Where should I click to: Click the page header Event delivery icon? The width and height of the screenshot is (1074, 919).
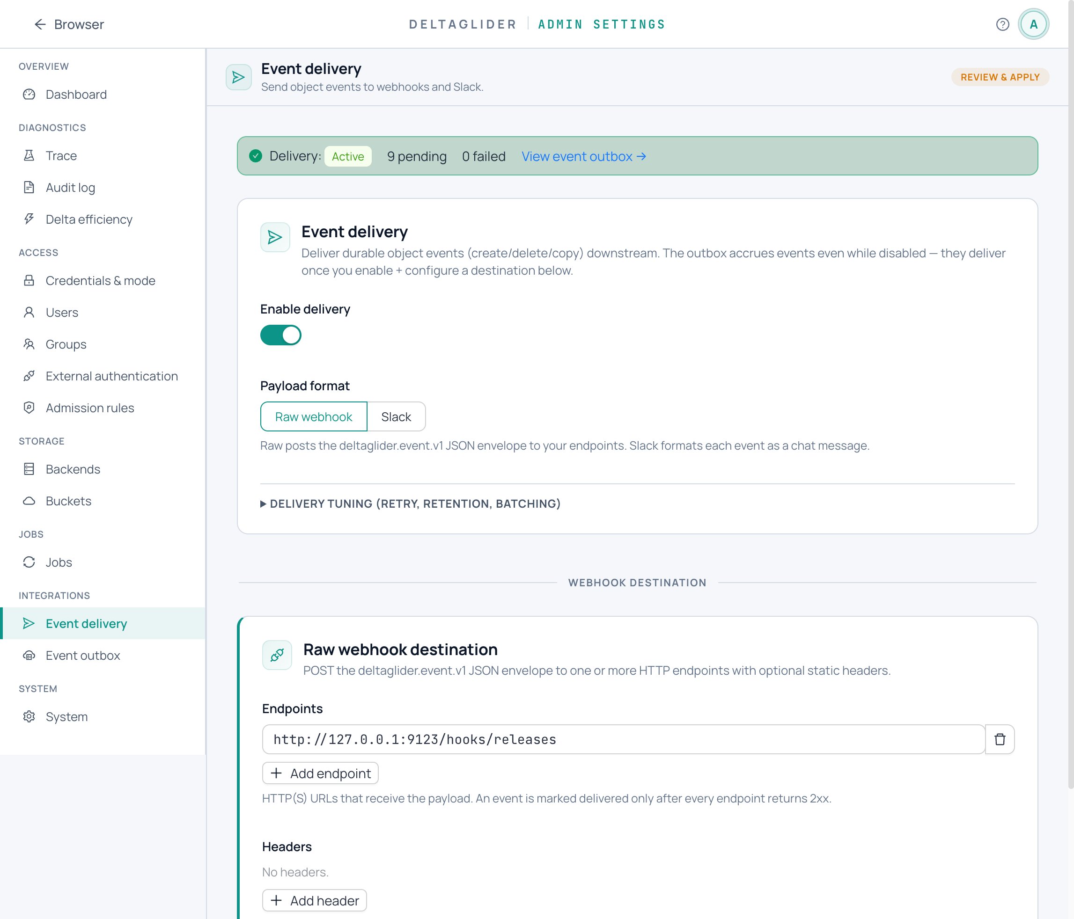[x=238, y=77]
